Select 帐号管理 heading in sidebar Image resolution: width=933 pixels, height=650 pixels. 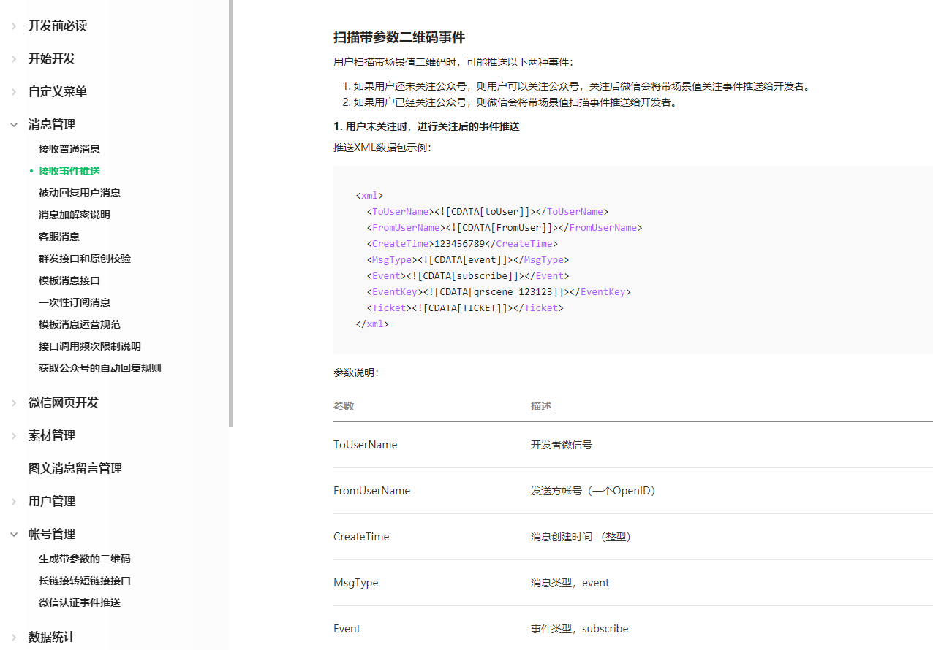pos(52,535)
